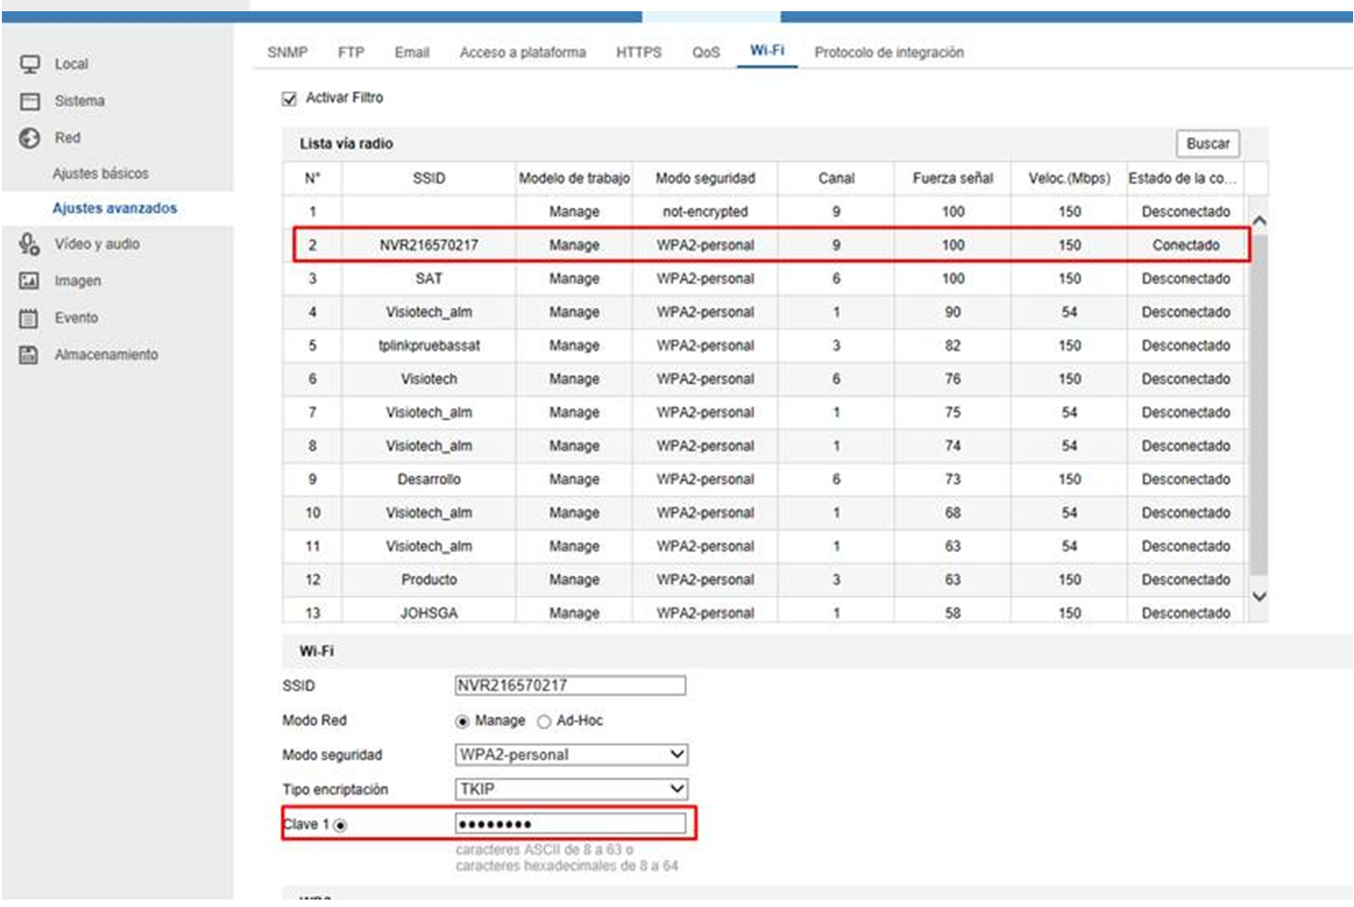
Task: Select the Visiotech network in row 6
Action: click(765, 380)
